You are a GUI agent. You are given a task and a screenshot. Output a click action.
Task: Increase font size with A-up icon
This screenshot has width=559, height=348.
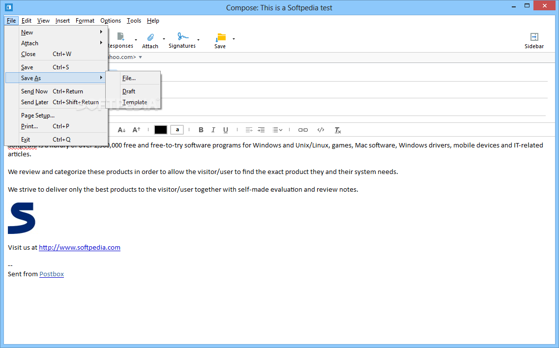(x=137, y=130)
